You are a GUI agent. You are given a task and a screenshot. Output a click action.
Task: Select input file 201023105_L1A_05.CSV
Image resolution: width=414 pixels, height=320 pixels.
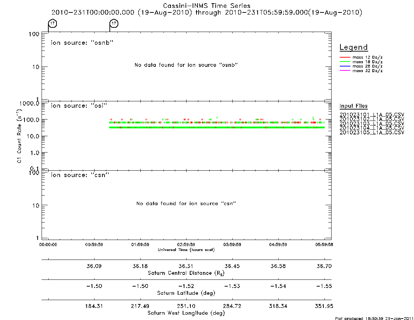click(x=372, y=133)
